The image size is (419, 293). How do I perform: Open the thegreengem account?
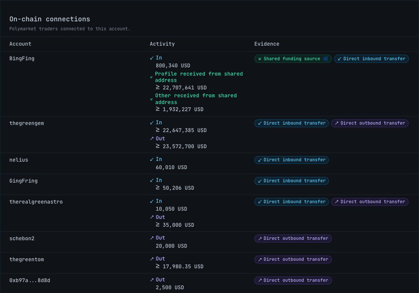click(27, 123)
